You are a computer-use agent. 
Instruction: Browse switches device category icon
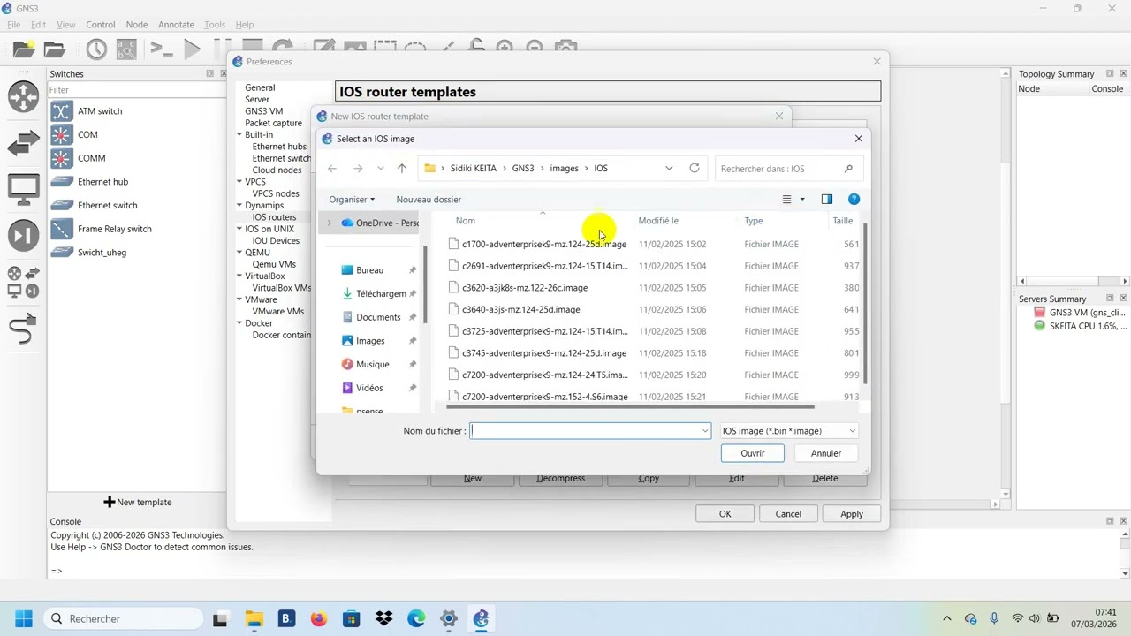point(24,142)
